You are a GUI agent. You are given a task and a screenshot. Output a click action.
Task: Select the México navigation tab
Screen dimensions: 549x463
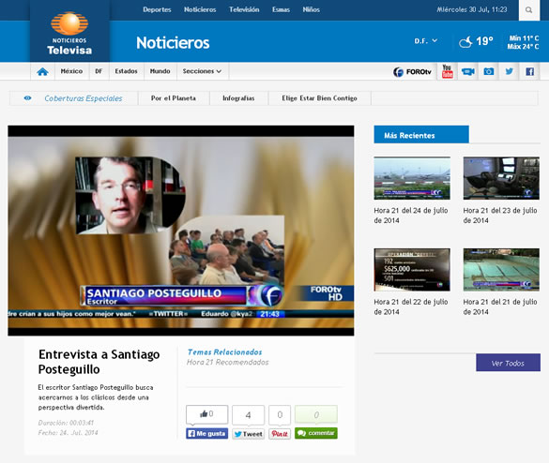(x=71, y=71)
